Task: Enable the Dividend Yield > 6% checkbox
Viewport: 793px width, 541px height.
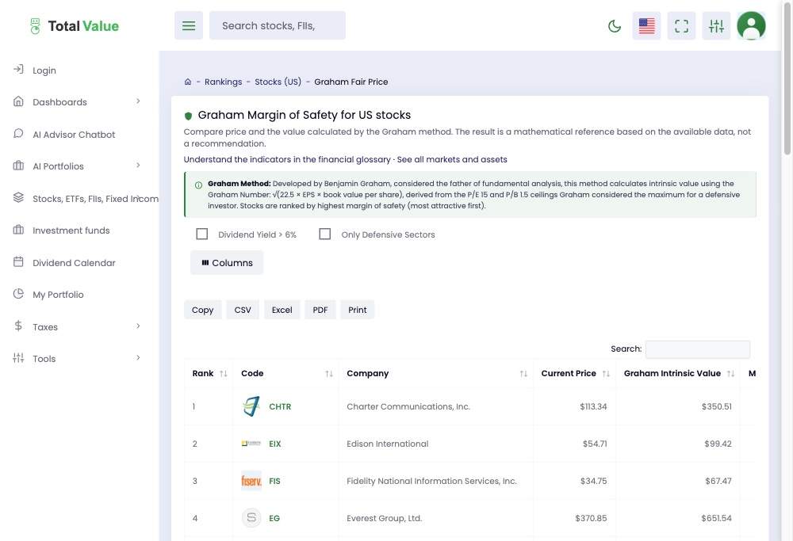Action: 201,234
